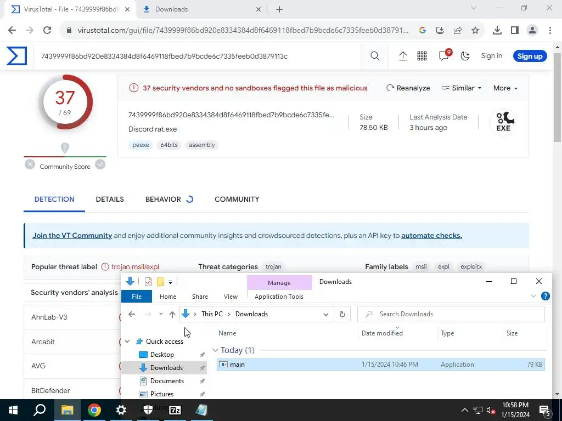
Task: Reload the VirusTotal page
Action: coord(47,30)
